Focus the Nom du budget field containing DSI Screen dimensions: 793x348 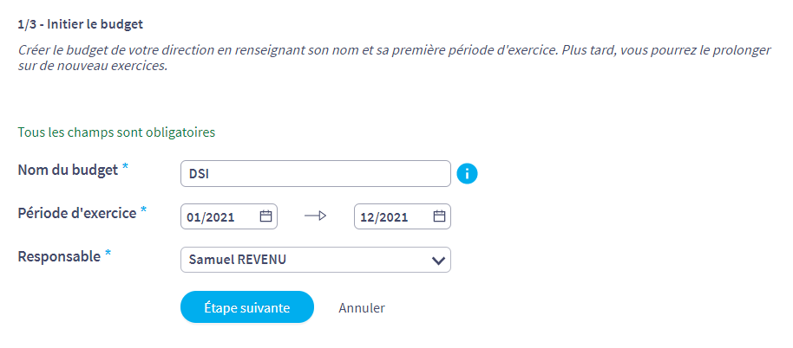pos(316,173)
